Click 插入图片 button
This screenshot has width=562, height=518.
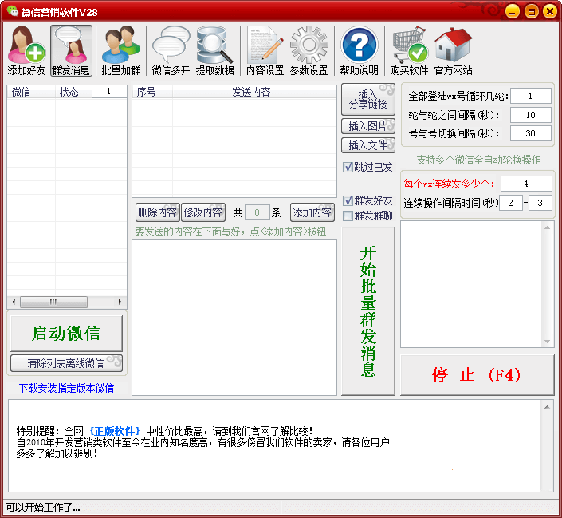[x=368, y=126]
